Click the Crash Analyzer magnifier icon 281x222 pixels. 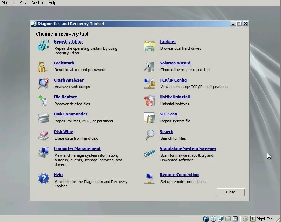point(43,83)
